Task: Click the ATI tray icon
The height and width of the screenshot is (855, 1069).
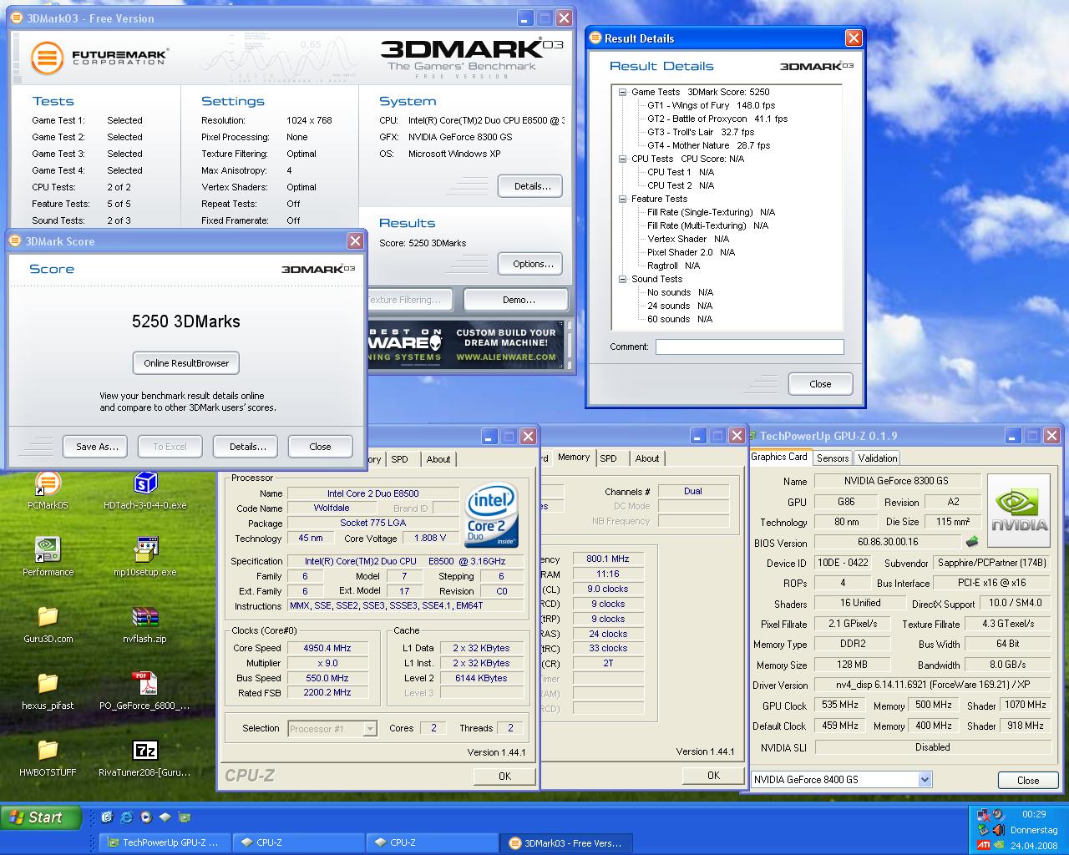Action: click(x=983, y=846)
